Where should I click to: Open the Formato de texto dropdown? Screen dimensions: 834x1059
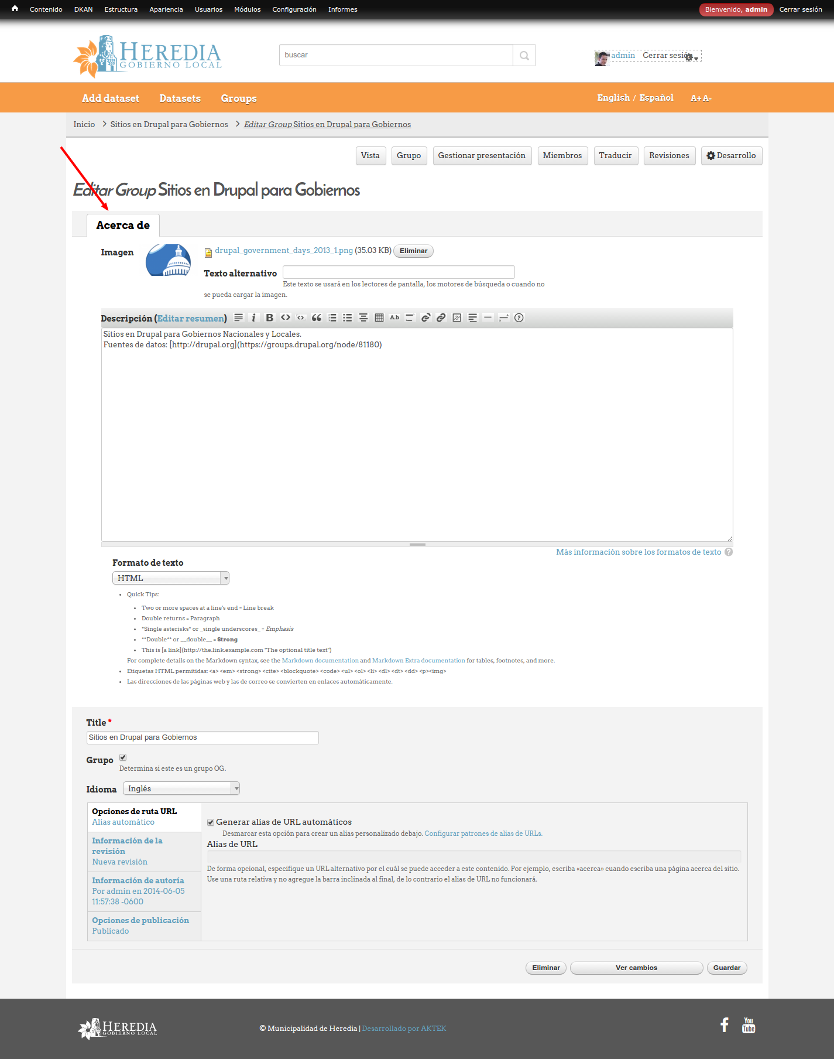[170, 578]
